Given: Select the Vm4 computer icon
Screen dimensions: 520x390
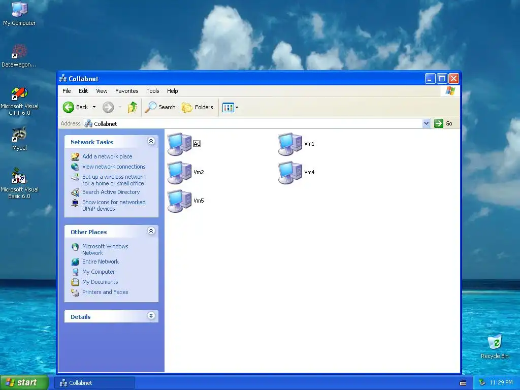Looking at the screenshot, I should click(x=290, y=173).
